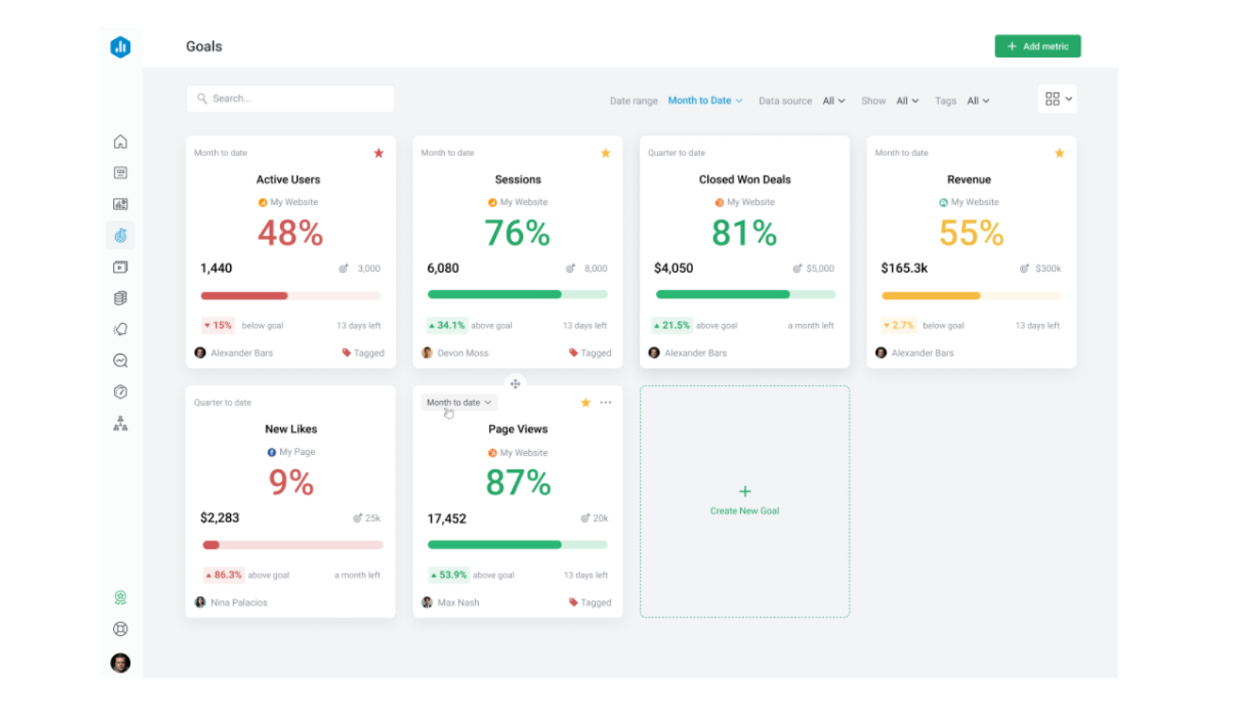Screen dimensions: 1256x706
Task: Open the megaphone sidebar icon
Action: [120, 329]
